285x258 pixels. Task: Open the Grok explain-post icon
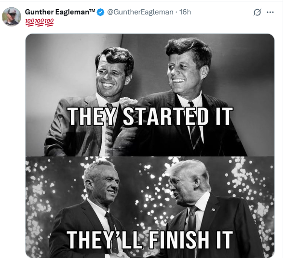point(258,13)
